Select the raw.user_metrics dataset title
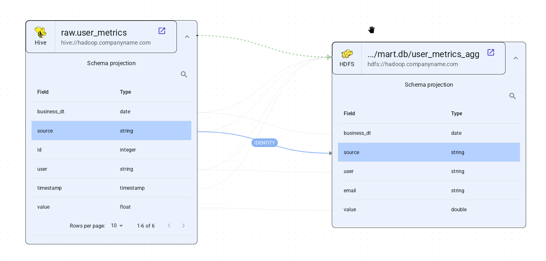The width and height of the screenshot is (546, 261). (94, 33)
